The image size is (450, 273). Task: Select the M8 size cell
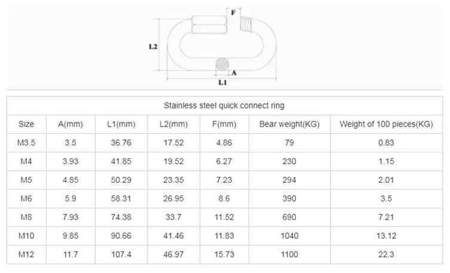click(26, 217)
